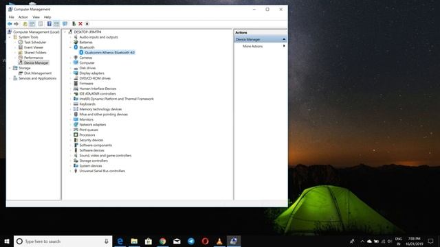Viewport: 440px width, 247px height.
Task: Select Memory technology devices category
Action: (x=100, y=109)
